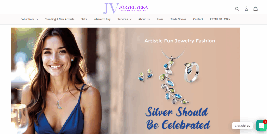Open the shopping cart bag icon
This screenshot has width=267, height=134.
[256, 9]
